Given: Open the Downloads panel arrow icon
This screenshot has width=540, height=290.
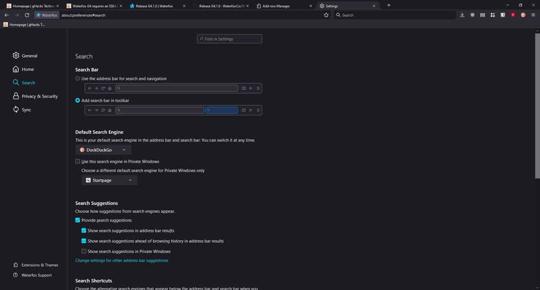Looking at the screenshot, I should click(x=462, y=15).
